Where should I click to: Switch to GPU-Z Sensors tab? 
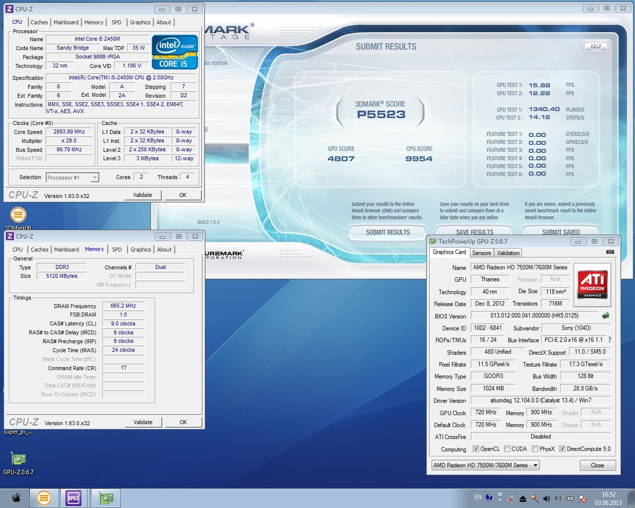coord(481,253)
